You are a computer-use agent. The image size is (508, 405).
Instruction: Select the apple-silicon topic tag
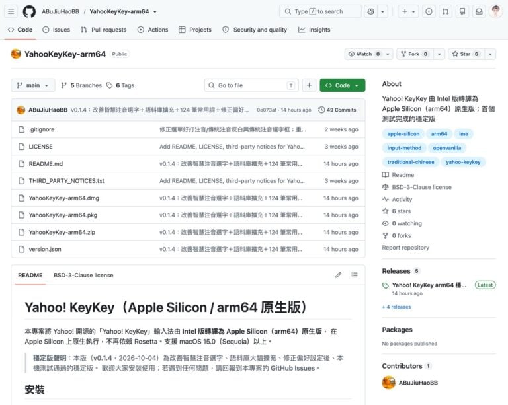tap(403, 134)
